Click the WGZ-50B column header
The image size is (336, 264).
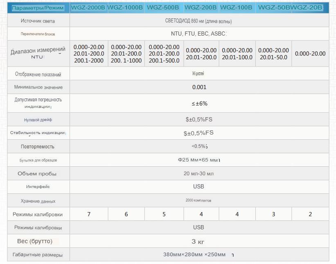(x=274, y=8)
